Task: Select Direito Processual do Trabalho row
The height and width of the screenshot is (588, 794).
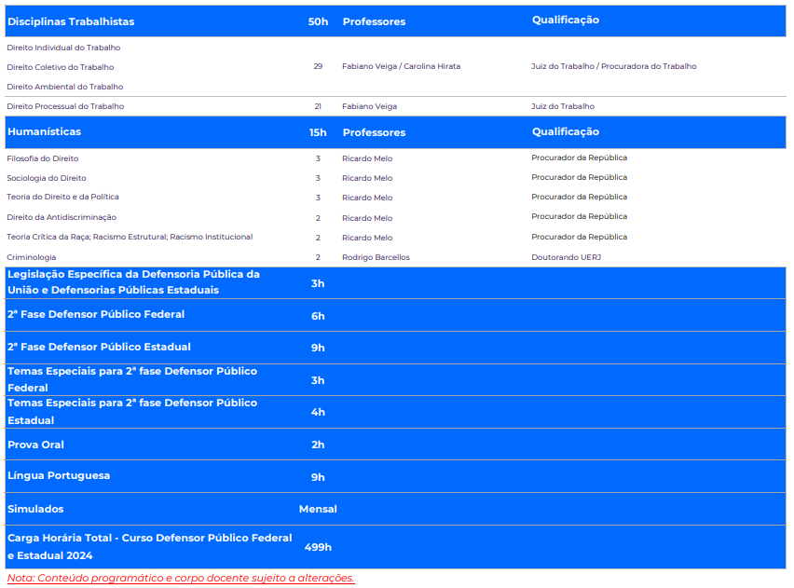Action: click(x=65, y=106)
